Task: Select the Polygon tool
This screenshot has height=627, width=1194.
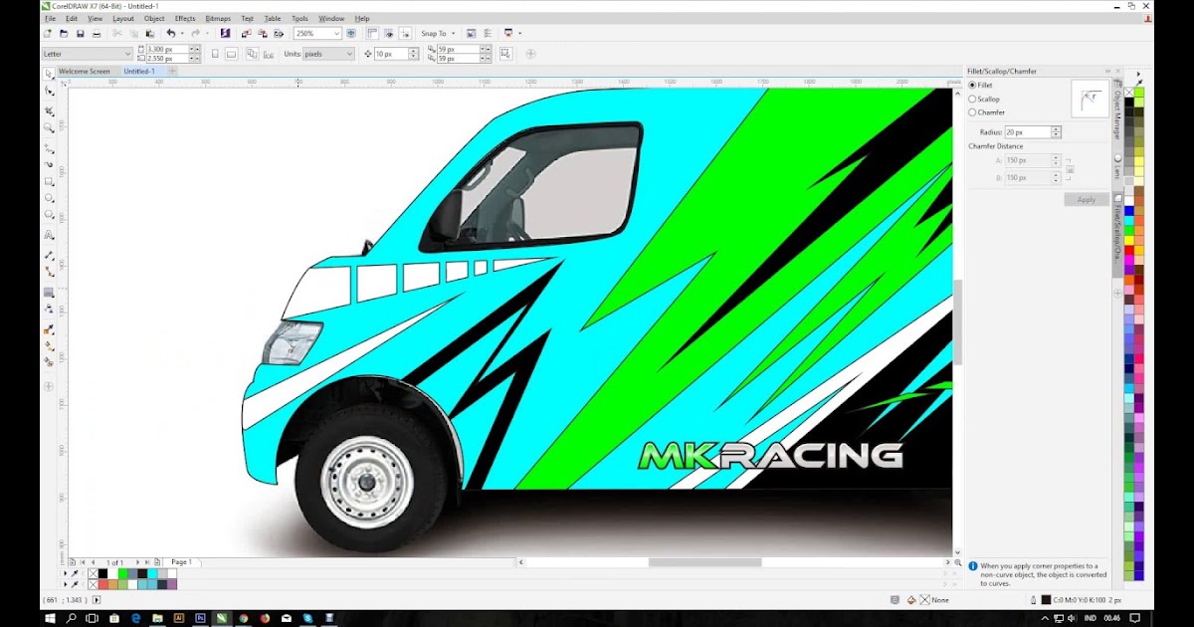Action: click(49, 214)
